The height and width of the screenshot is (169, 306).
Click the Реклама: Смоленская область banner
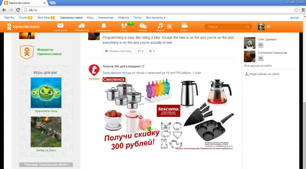point(46,165)
